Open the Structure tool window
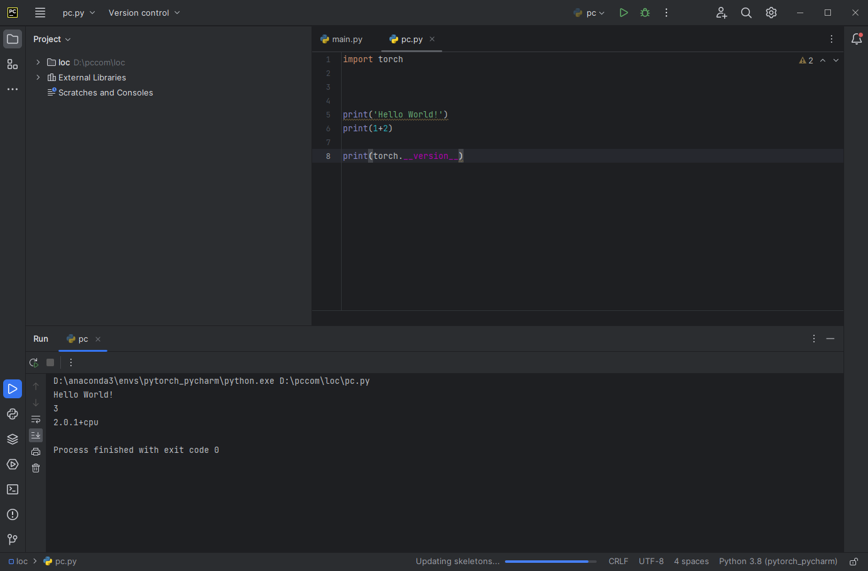Image resolution: width=868 pixels, height=571 pixels. [13, 64]
